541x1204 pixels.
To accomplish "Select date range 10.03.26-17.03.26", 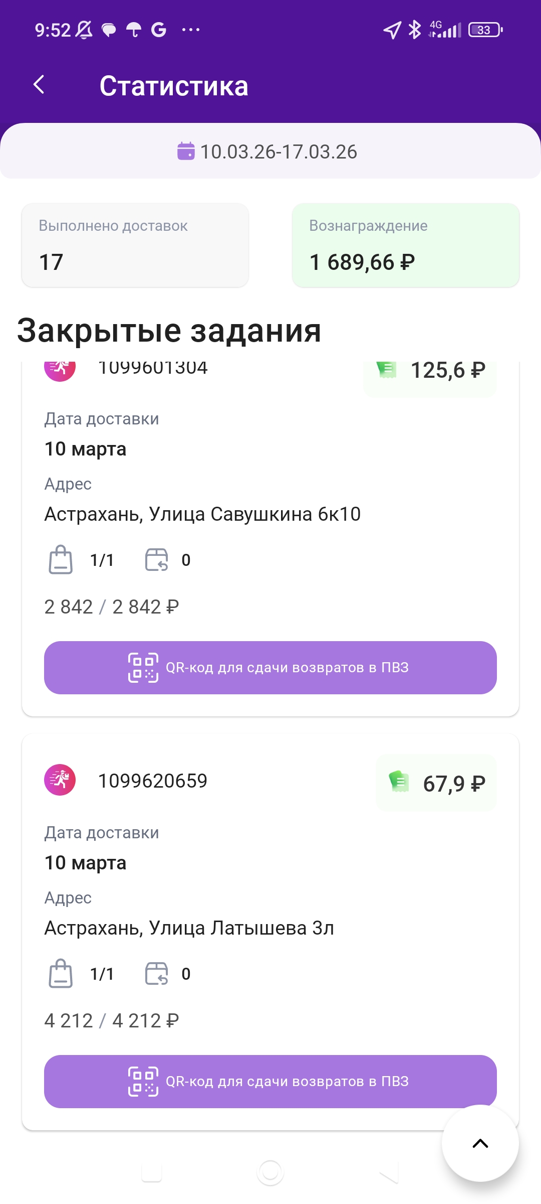I will [x=279, y=152].
